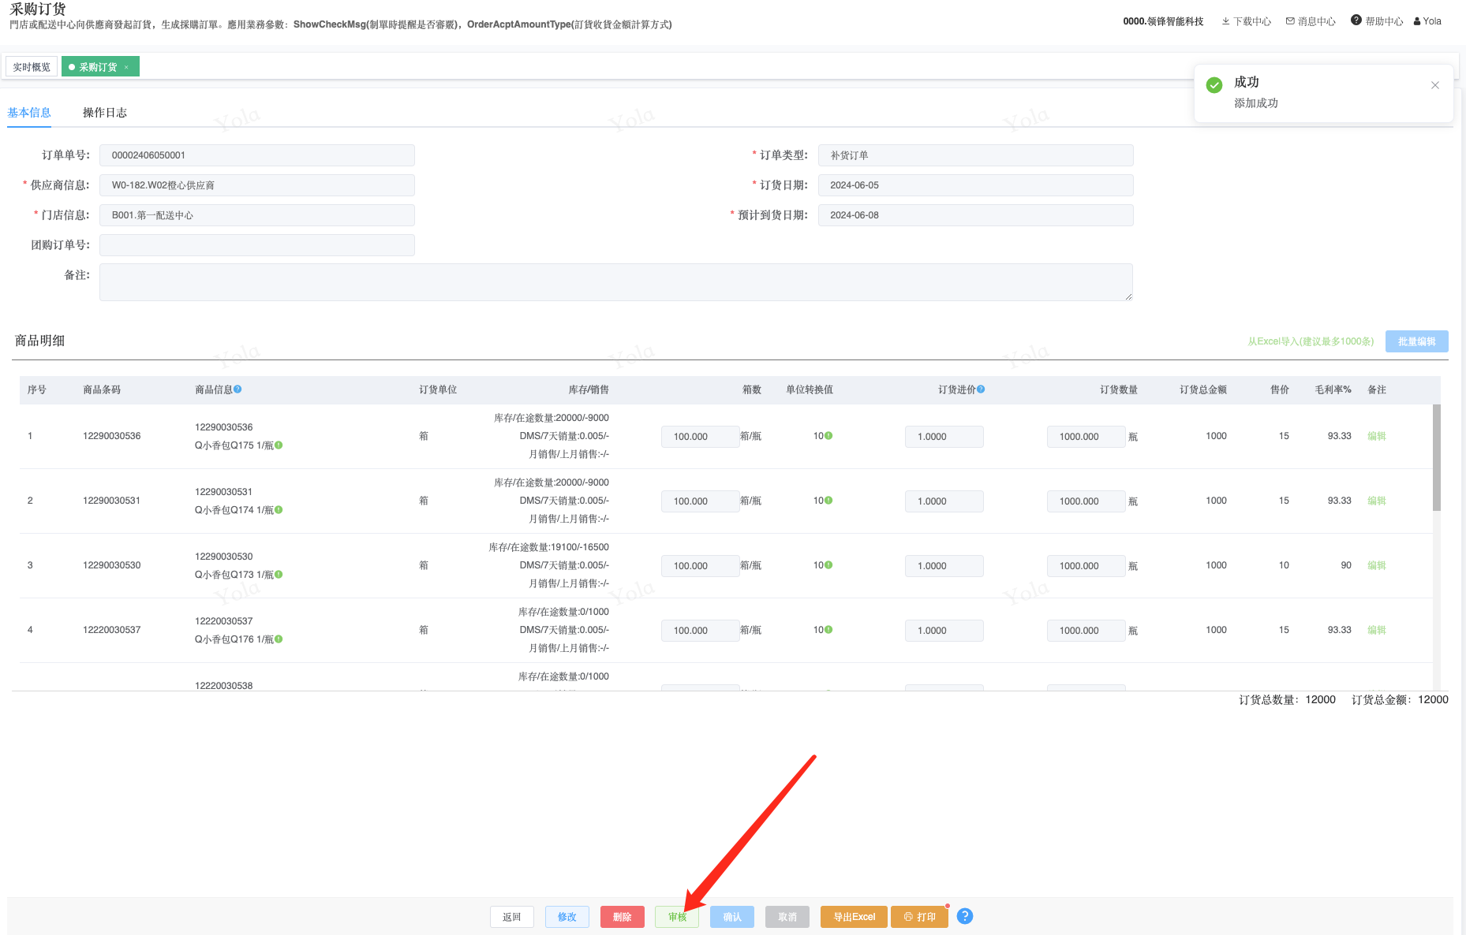Image resolution: width=1466 pixels, height=935 pixels.
Task: Switch to the 基本信息 tab
Action: tap(29, 113)
